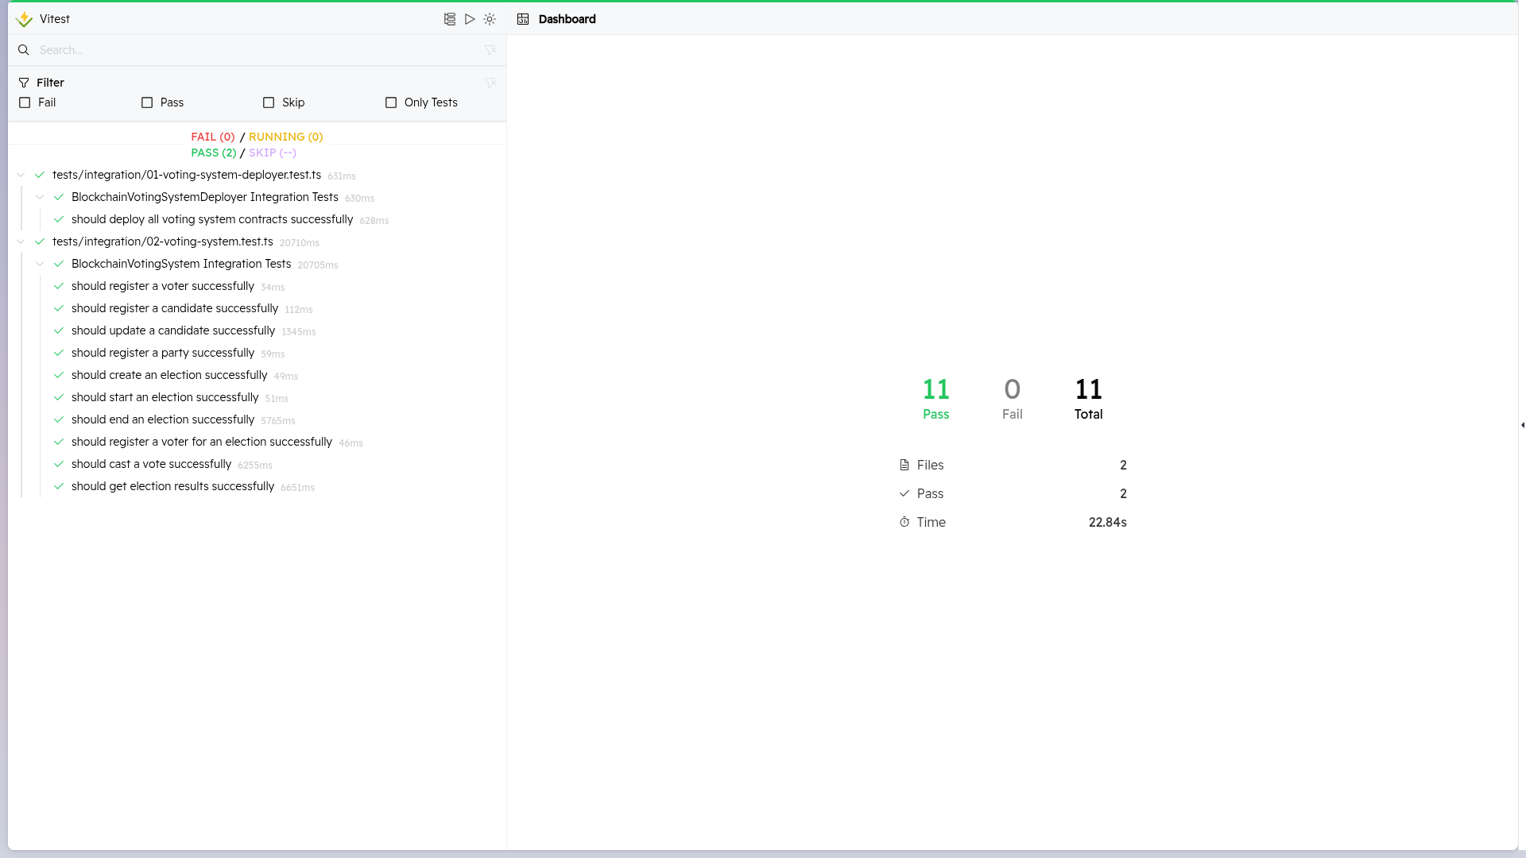The height and width of the screenshot is (858, 1526).
Task: Collapse BlockchainVotingSystem Integration Tests suite
Action: (40, 264)
